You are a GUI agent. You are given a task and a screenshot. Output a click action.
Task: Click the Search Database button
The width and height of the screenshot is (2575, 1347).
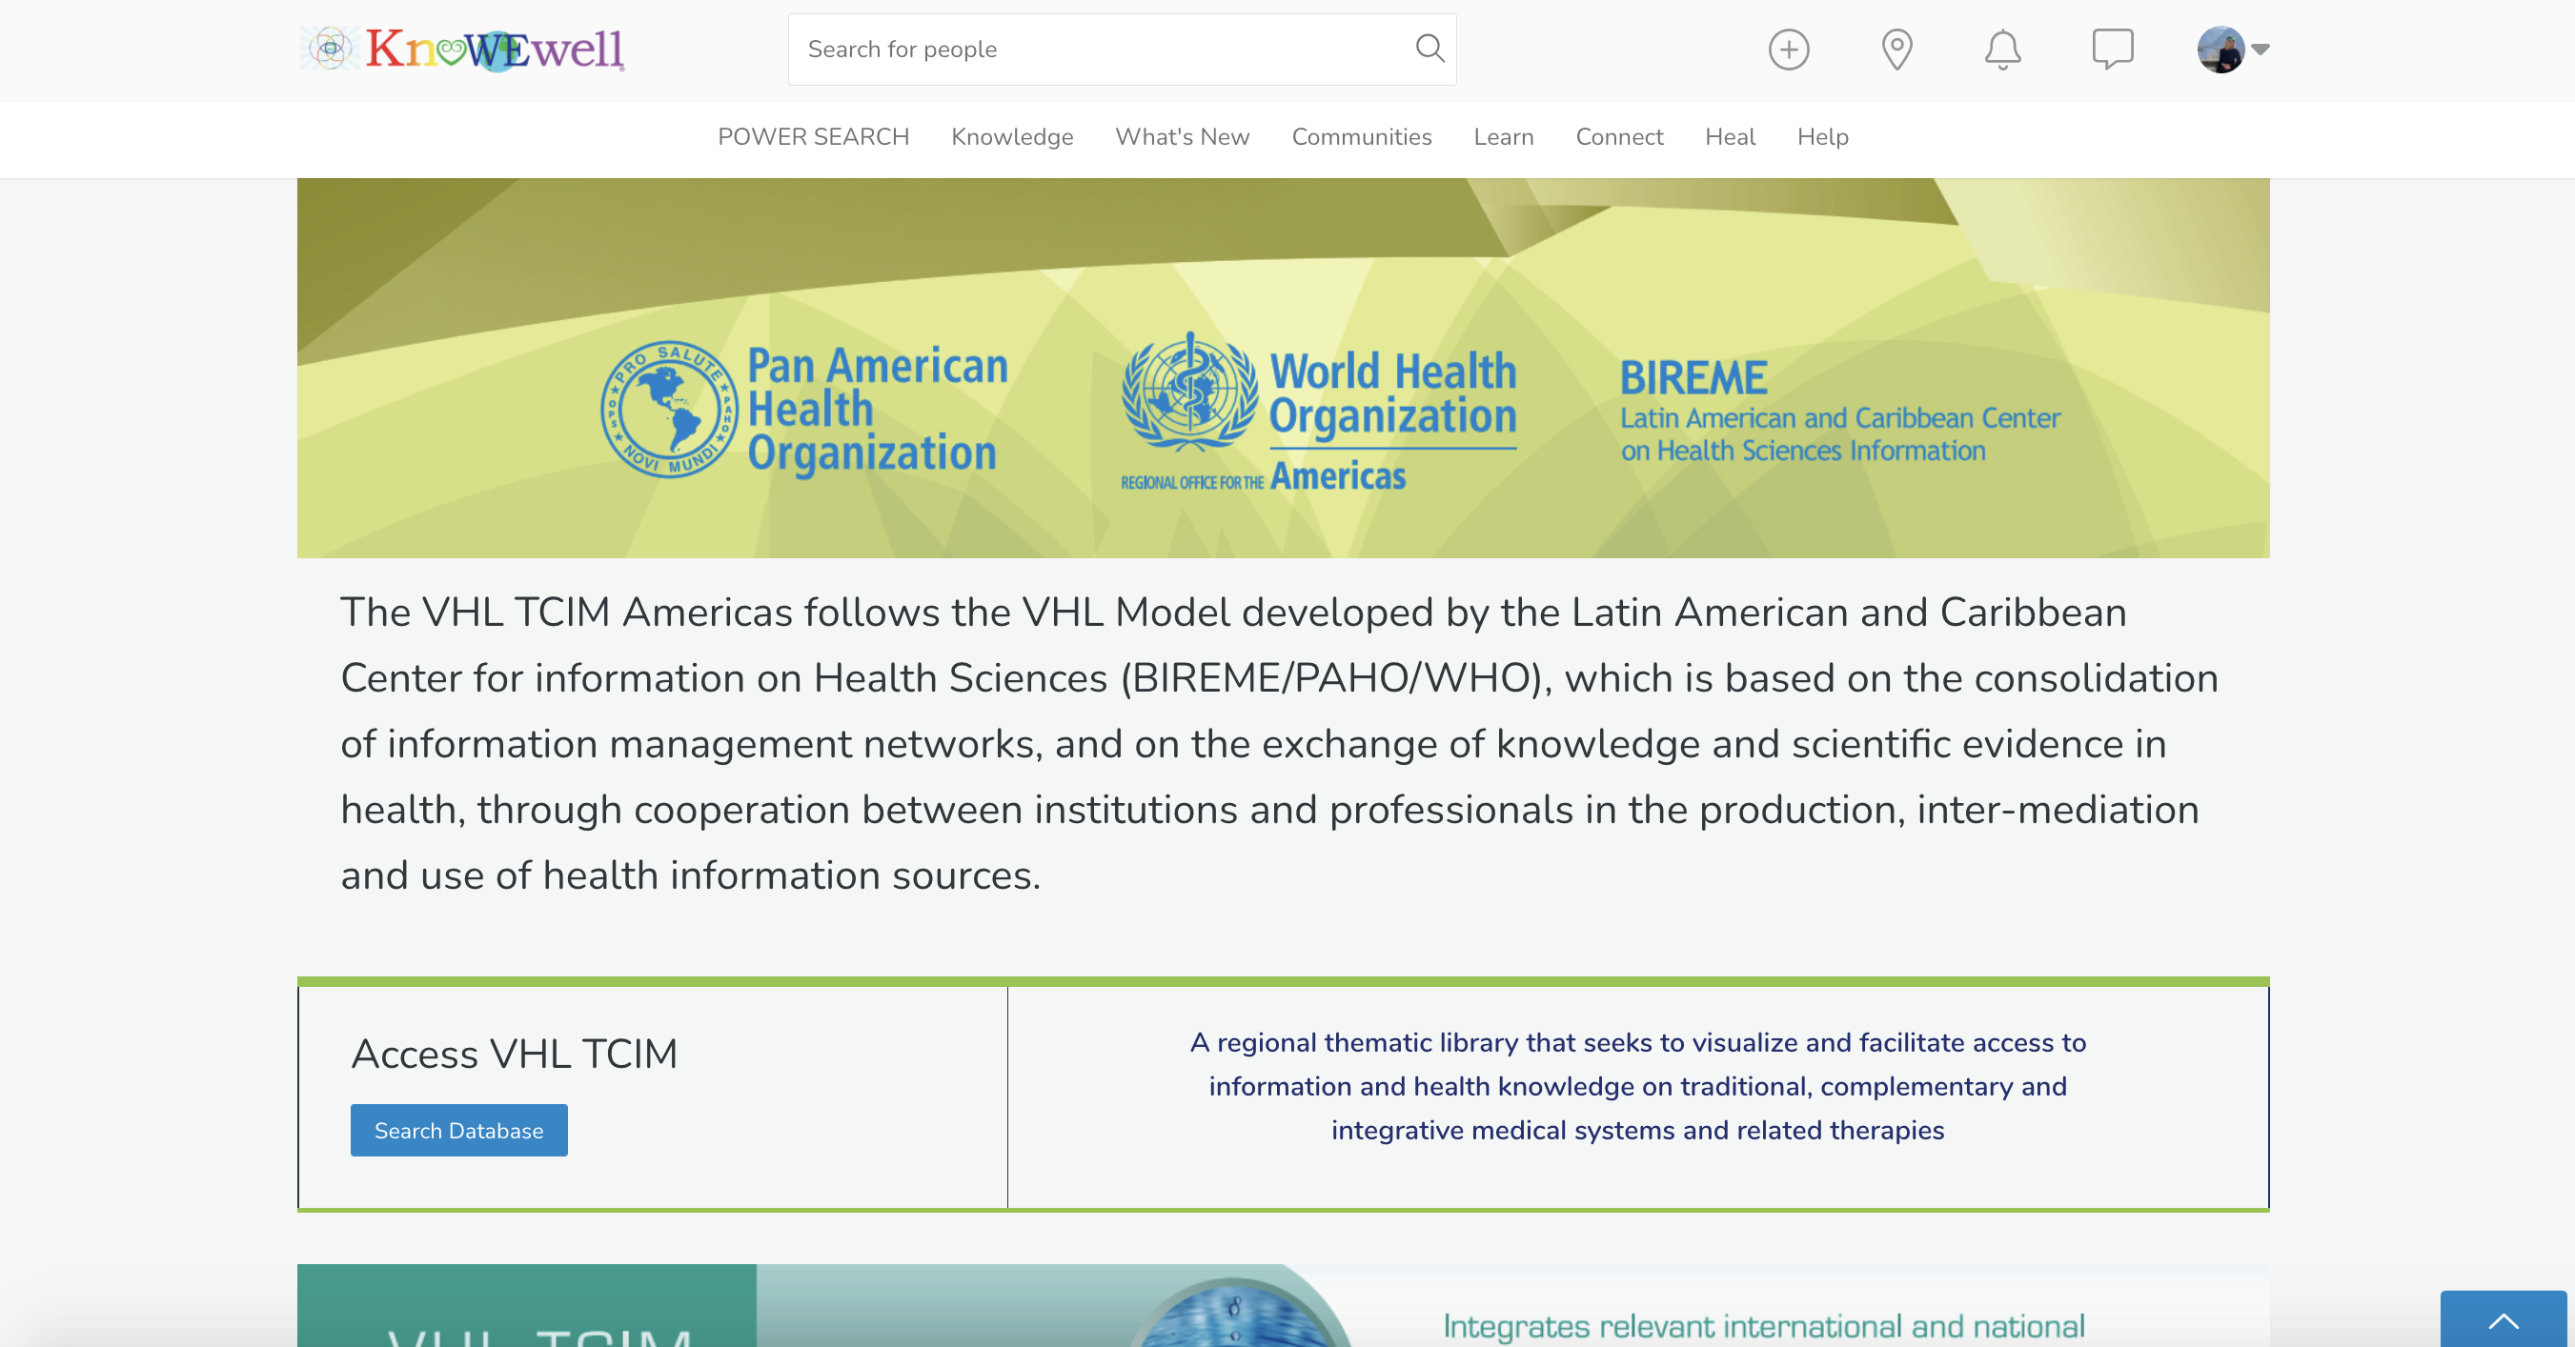[x=458, y=1130]
